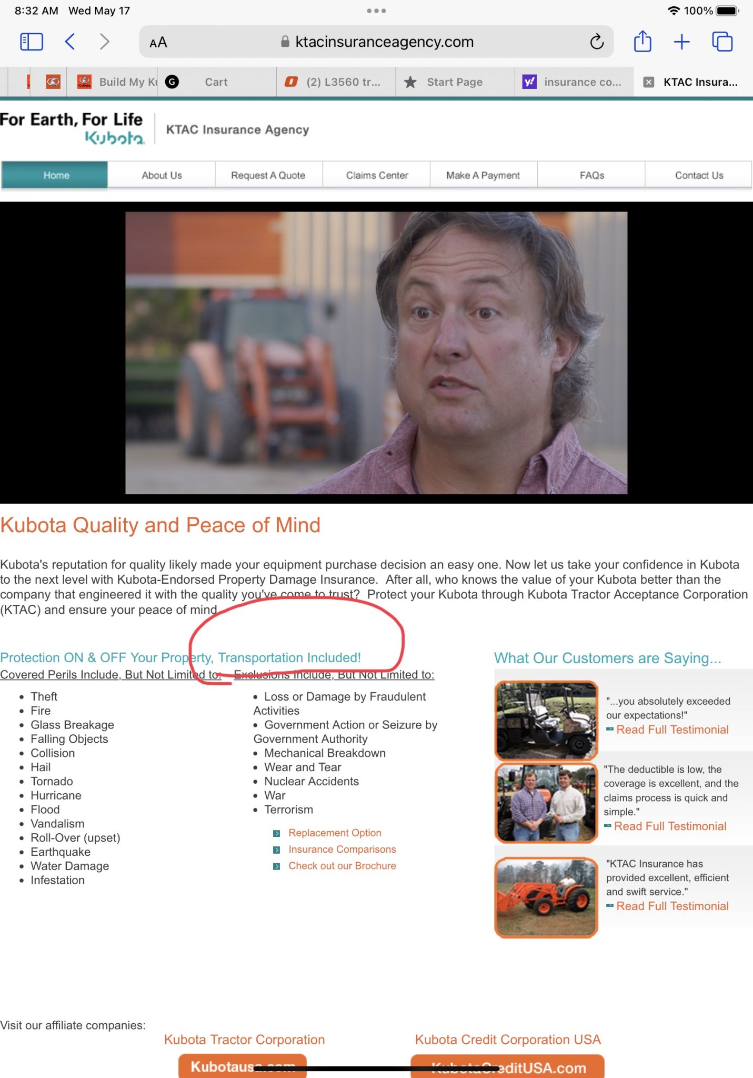Open the orange tractor testimonial thumbnail
This screenshot has width=753, height=1078.
(x=546, y=897)
